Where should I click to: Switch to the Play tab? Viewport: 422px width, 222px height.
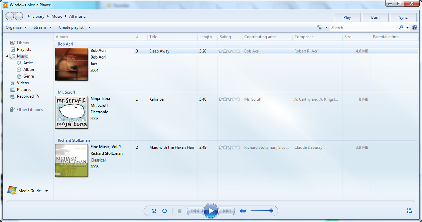click(347, 17)
